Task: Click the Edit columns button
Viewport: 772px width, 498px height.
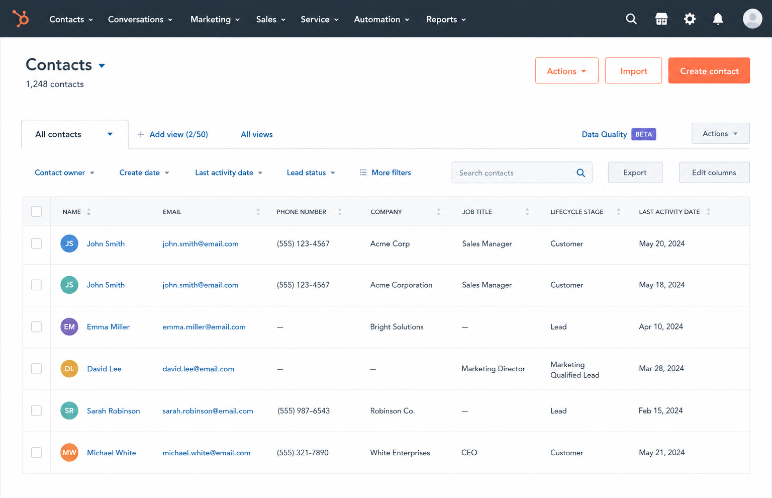Action: pos(714,173)
